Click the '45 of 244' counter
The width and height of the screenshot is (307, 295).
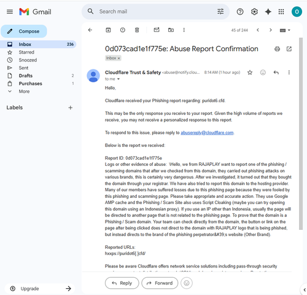click(x=239, y=30)
